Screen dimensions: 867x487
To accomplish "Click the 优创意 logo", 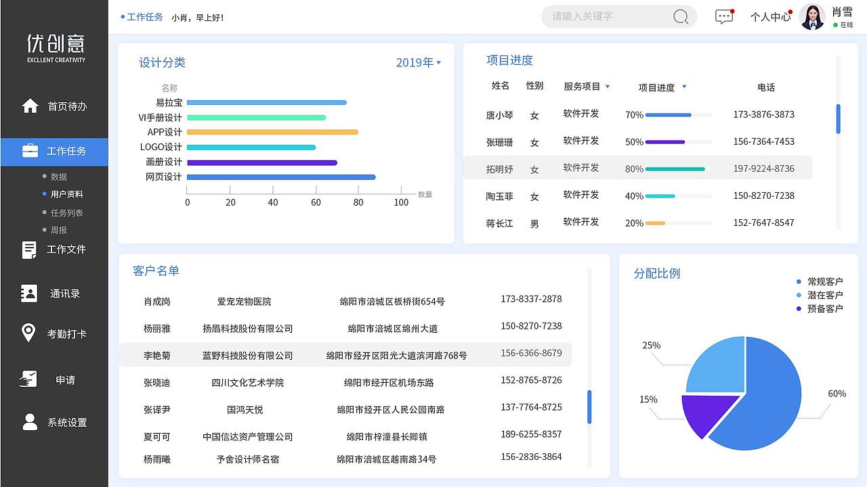I will click(56, 47).
